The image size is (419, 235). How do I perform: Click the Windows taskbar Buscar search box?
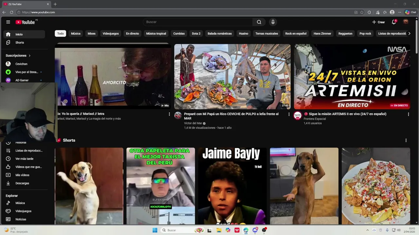pos(183,230)
